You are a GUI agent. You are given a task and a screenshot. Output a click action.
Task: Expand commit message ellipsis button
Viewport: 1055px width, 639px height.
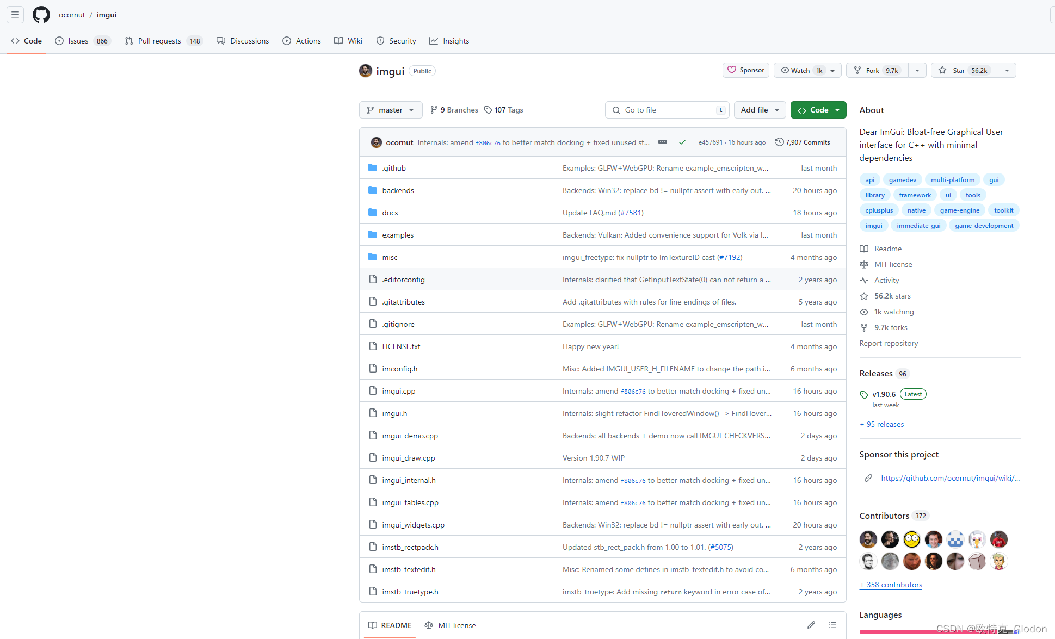pos(662,142)
